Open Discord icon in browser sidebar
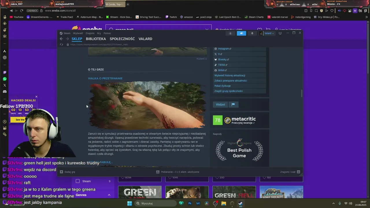This screenshot has width=370, height=208. click(5, 92)
